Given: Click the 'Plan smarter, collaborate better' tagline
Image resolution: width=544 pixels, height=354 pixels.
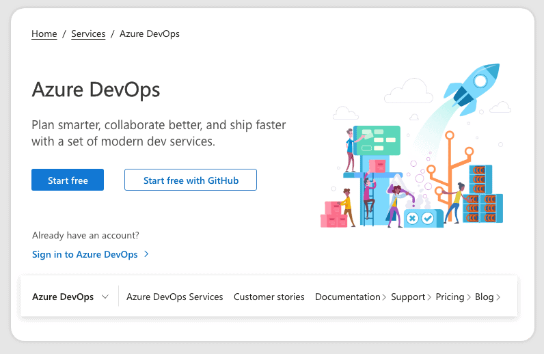Looking at the screenshot, I should 159,133.
